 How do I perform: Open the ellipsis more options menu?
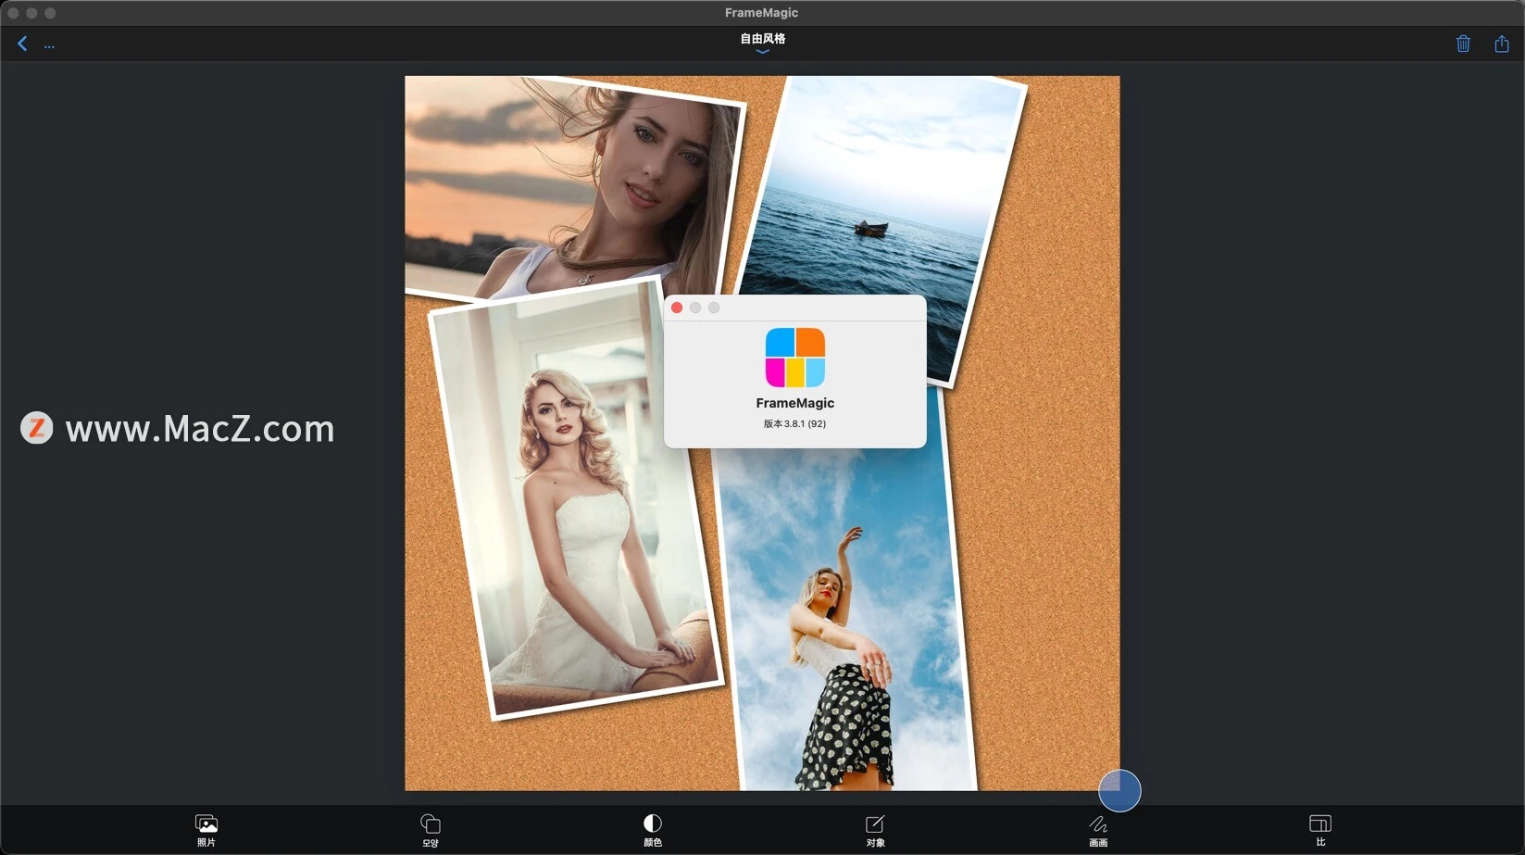tap(49, 45)
